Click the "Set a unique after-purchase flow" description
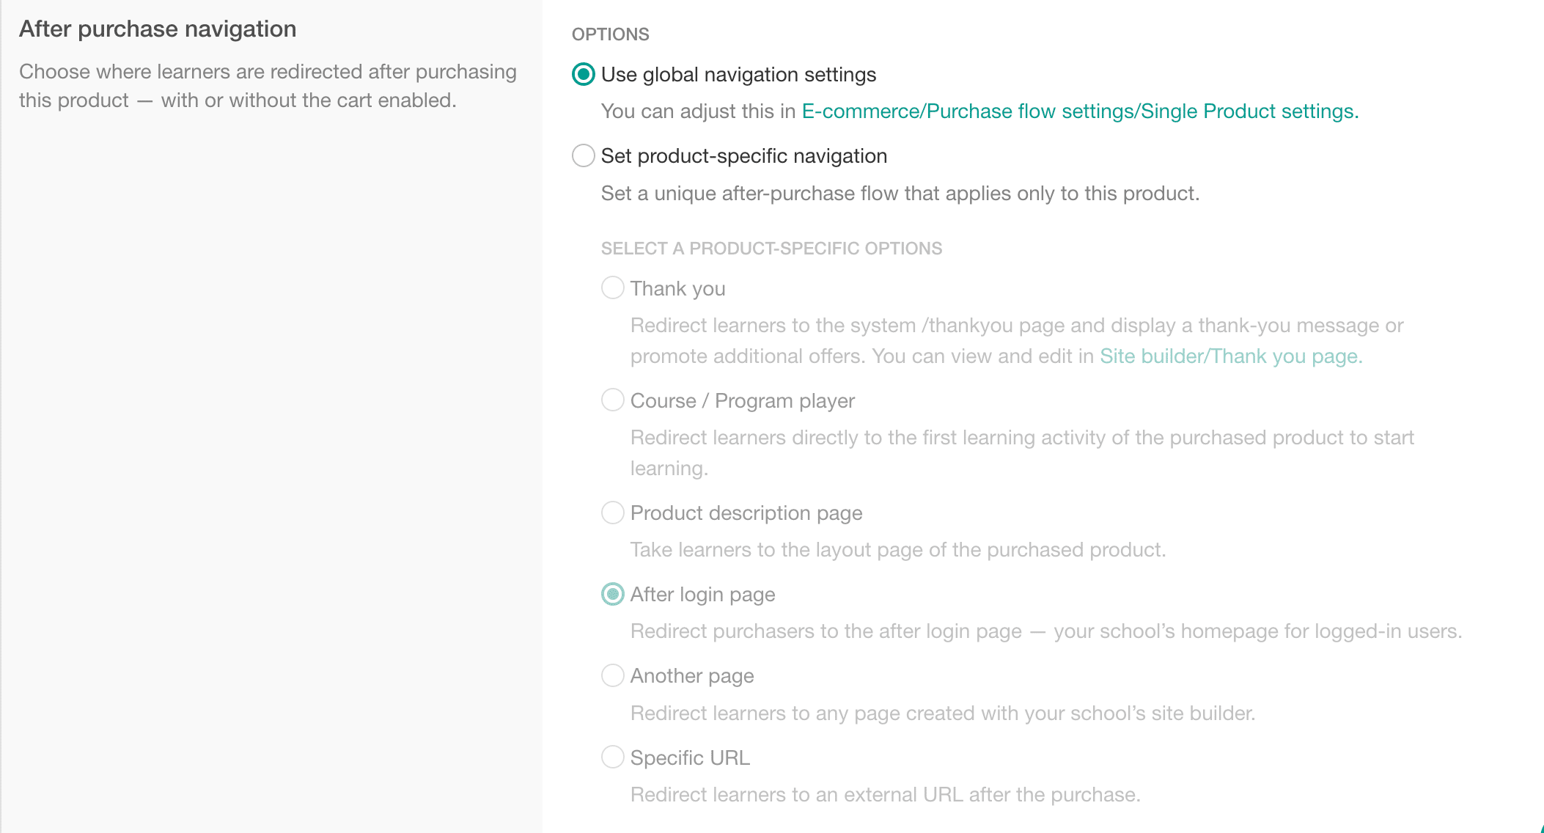The image size is (1544, 833). [900, 193]
